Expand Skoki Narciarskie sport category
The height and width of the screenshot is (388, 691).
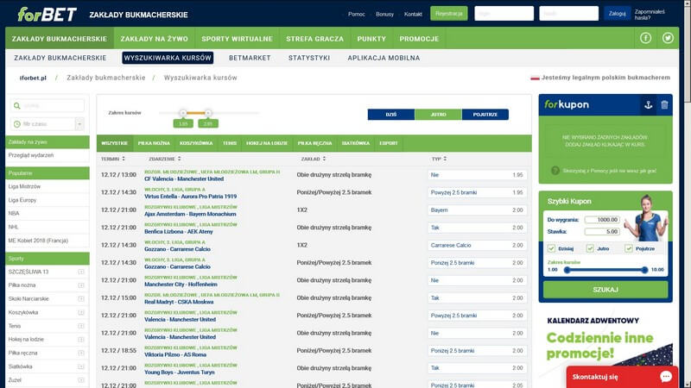[81, 298]
